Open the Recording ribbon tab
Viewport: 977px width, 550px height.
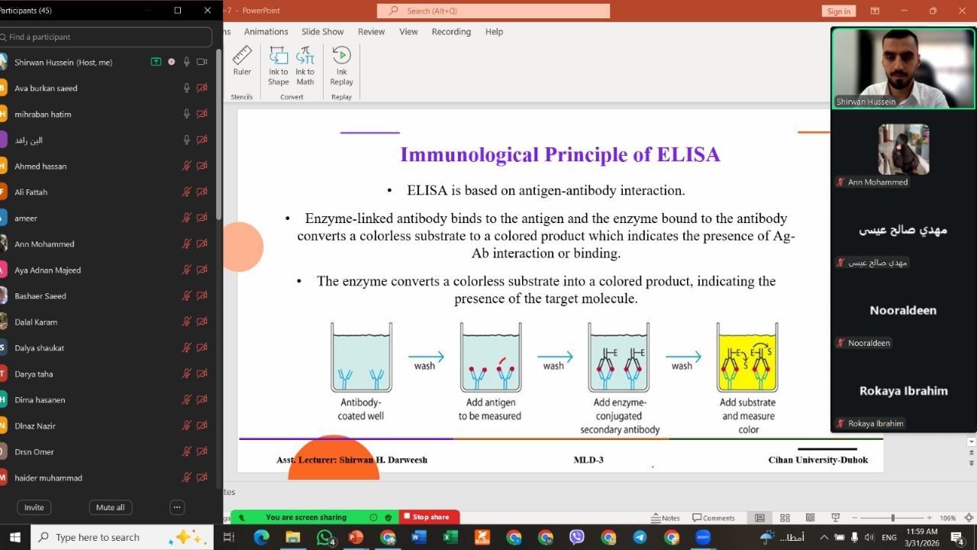click(451, 32)
